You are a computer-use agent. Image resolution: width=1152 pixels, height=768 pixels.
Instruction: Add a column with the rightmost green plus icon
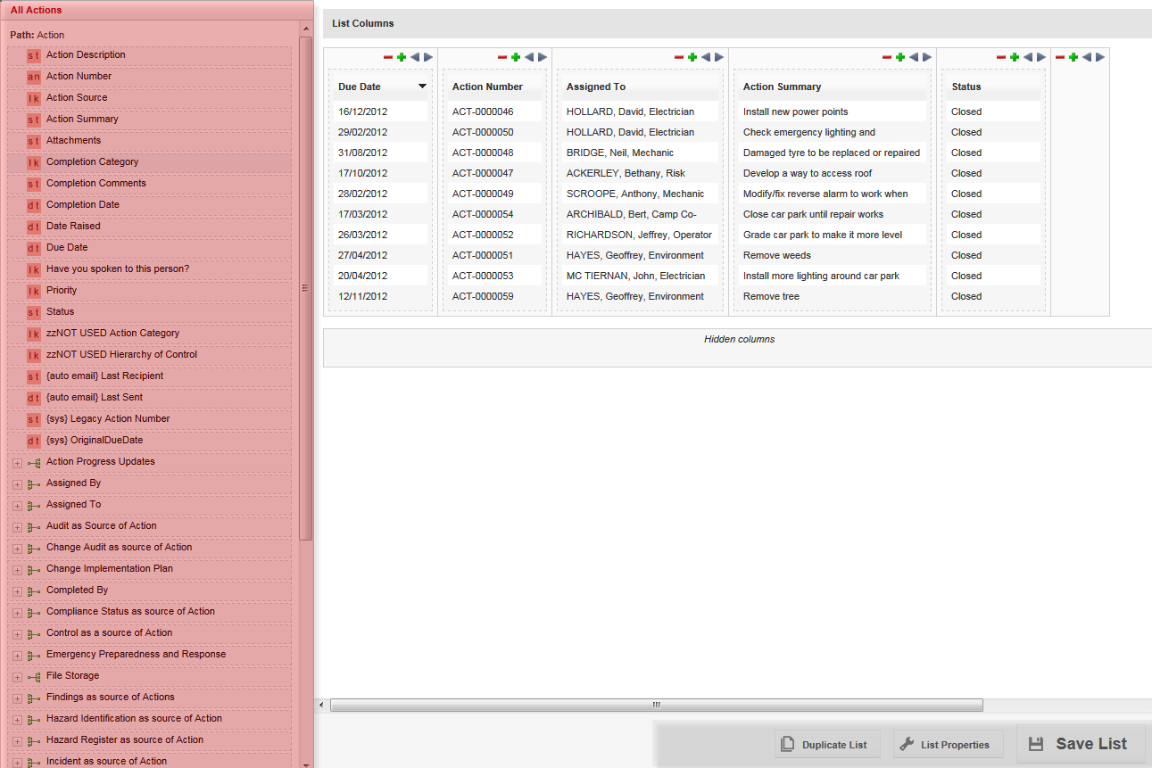click(1073, 56)
